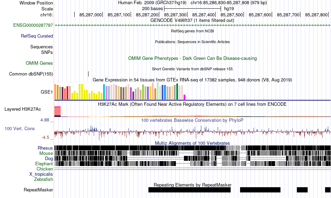Open the RefSeq Curated track label

coord(37,36)
